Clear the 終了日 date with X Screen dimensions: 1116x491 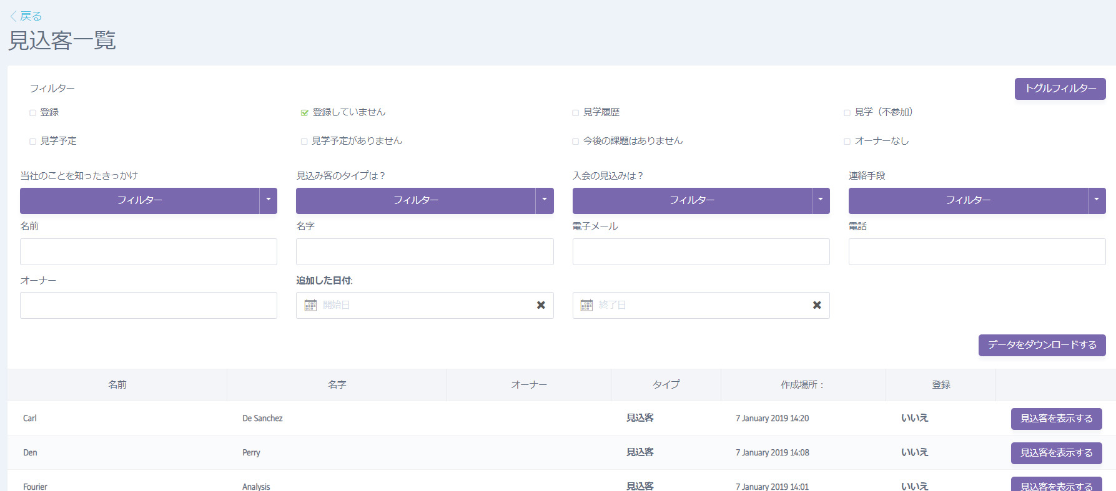[x=817, y=305]
